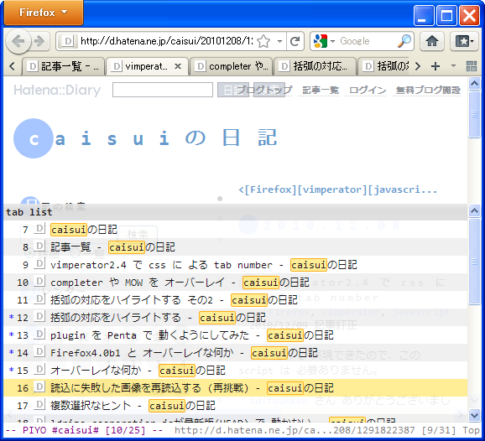Image resolution: width=485 pixels, height=441 pixels.
Task: Open the list-all-tabs dropdown
Action: pos(453,65)
